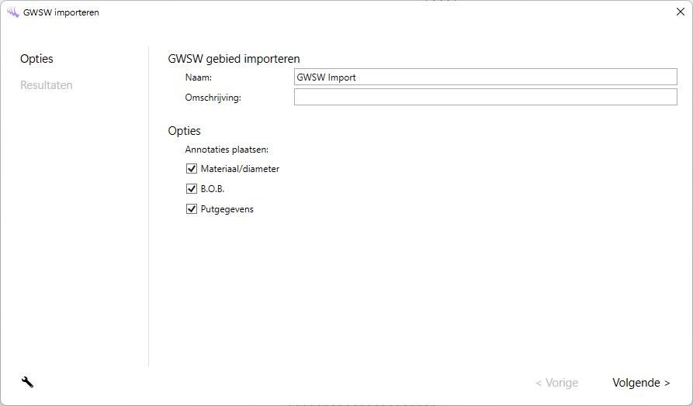Image resolution: width=693 pixels, height=406 pixels.
Task: Open settings via the wrench icon
Action: 27,382
